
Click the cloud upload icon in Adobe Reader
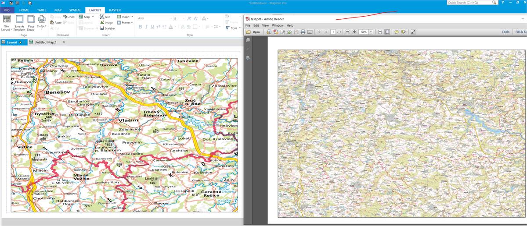(289, 32)
